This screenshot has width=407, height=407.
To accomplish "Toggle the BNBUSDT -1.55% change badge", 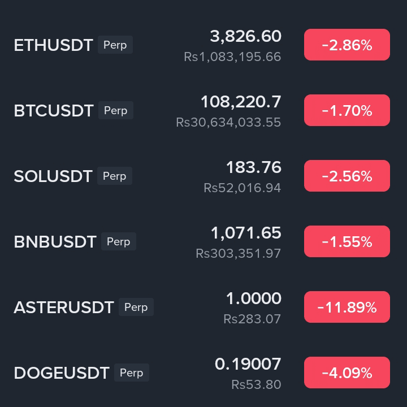I will [x=347, y=241].
